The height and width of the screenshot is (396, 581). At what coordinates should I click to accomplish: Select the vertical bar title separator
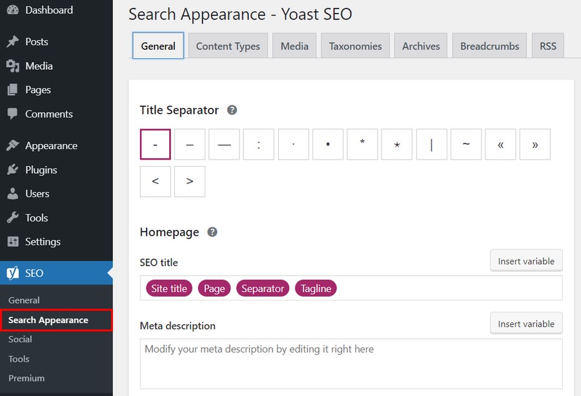[x=432, y=144]
